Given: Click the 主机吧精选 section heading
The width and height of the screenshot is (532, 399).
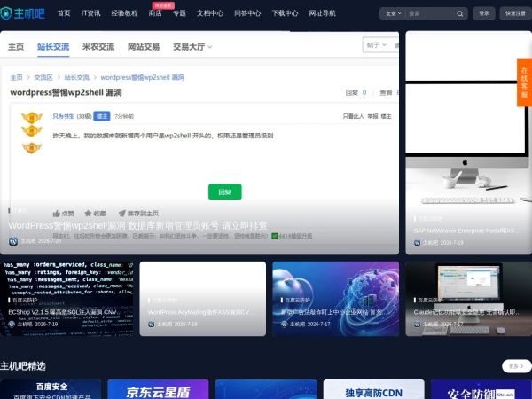Looking at the screenshot, I should [23, 366].
